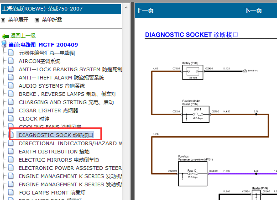Image resolution: width=277 pixels, height=200 pixels.
Task: Collapse menu with 菜单折叠
Action: [x=52, y=20]
